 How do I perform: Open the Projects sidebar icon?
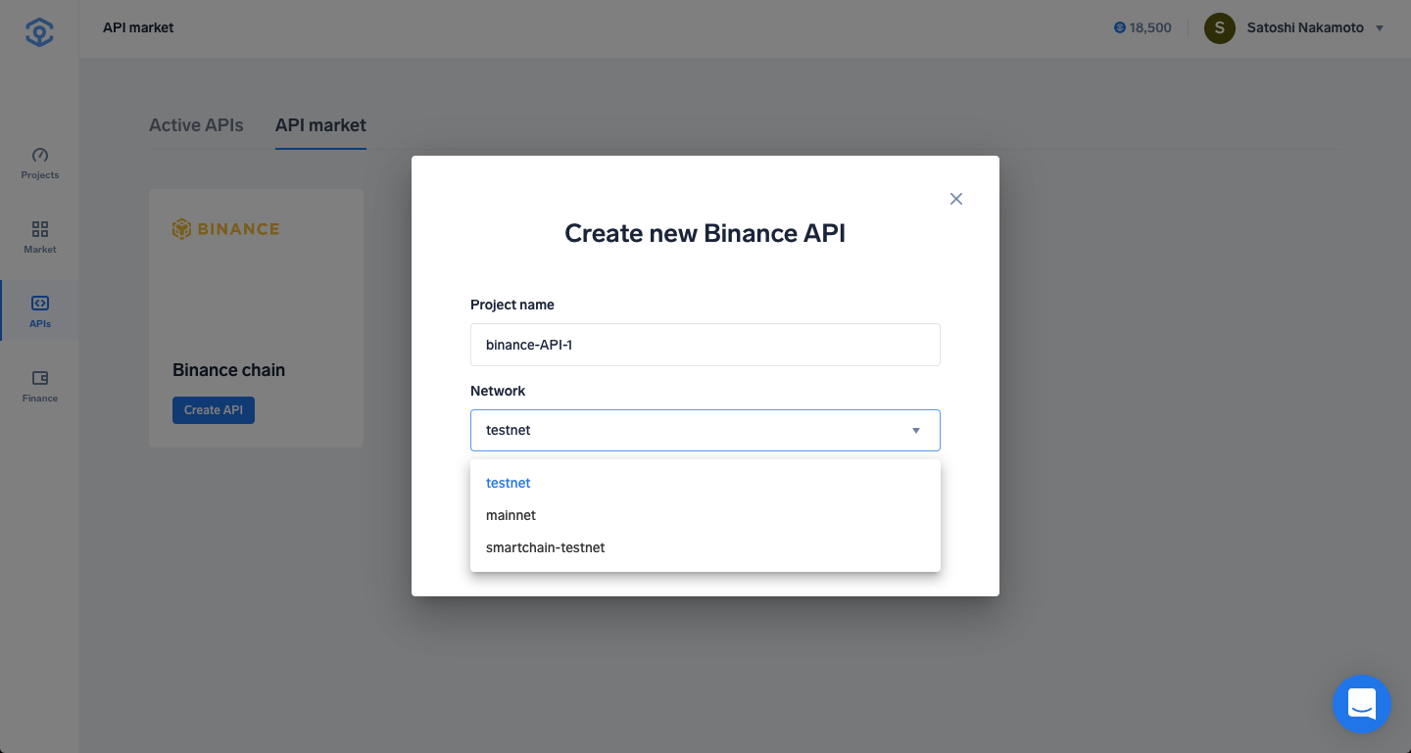(x=40, y=155)
